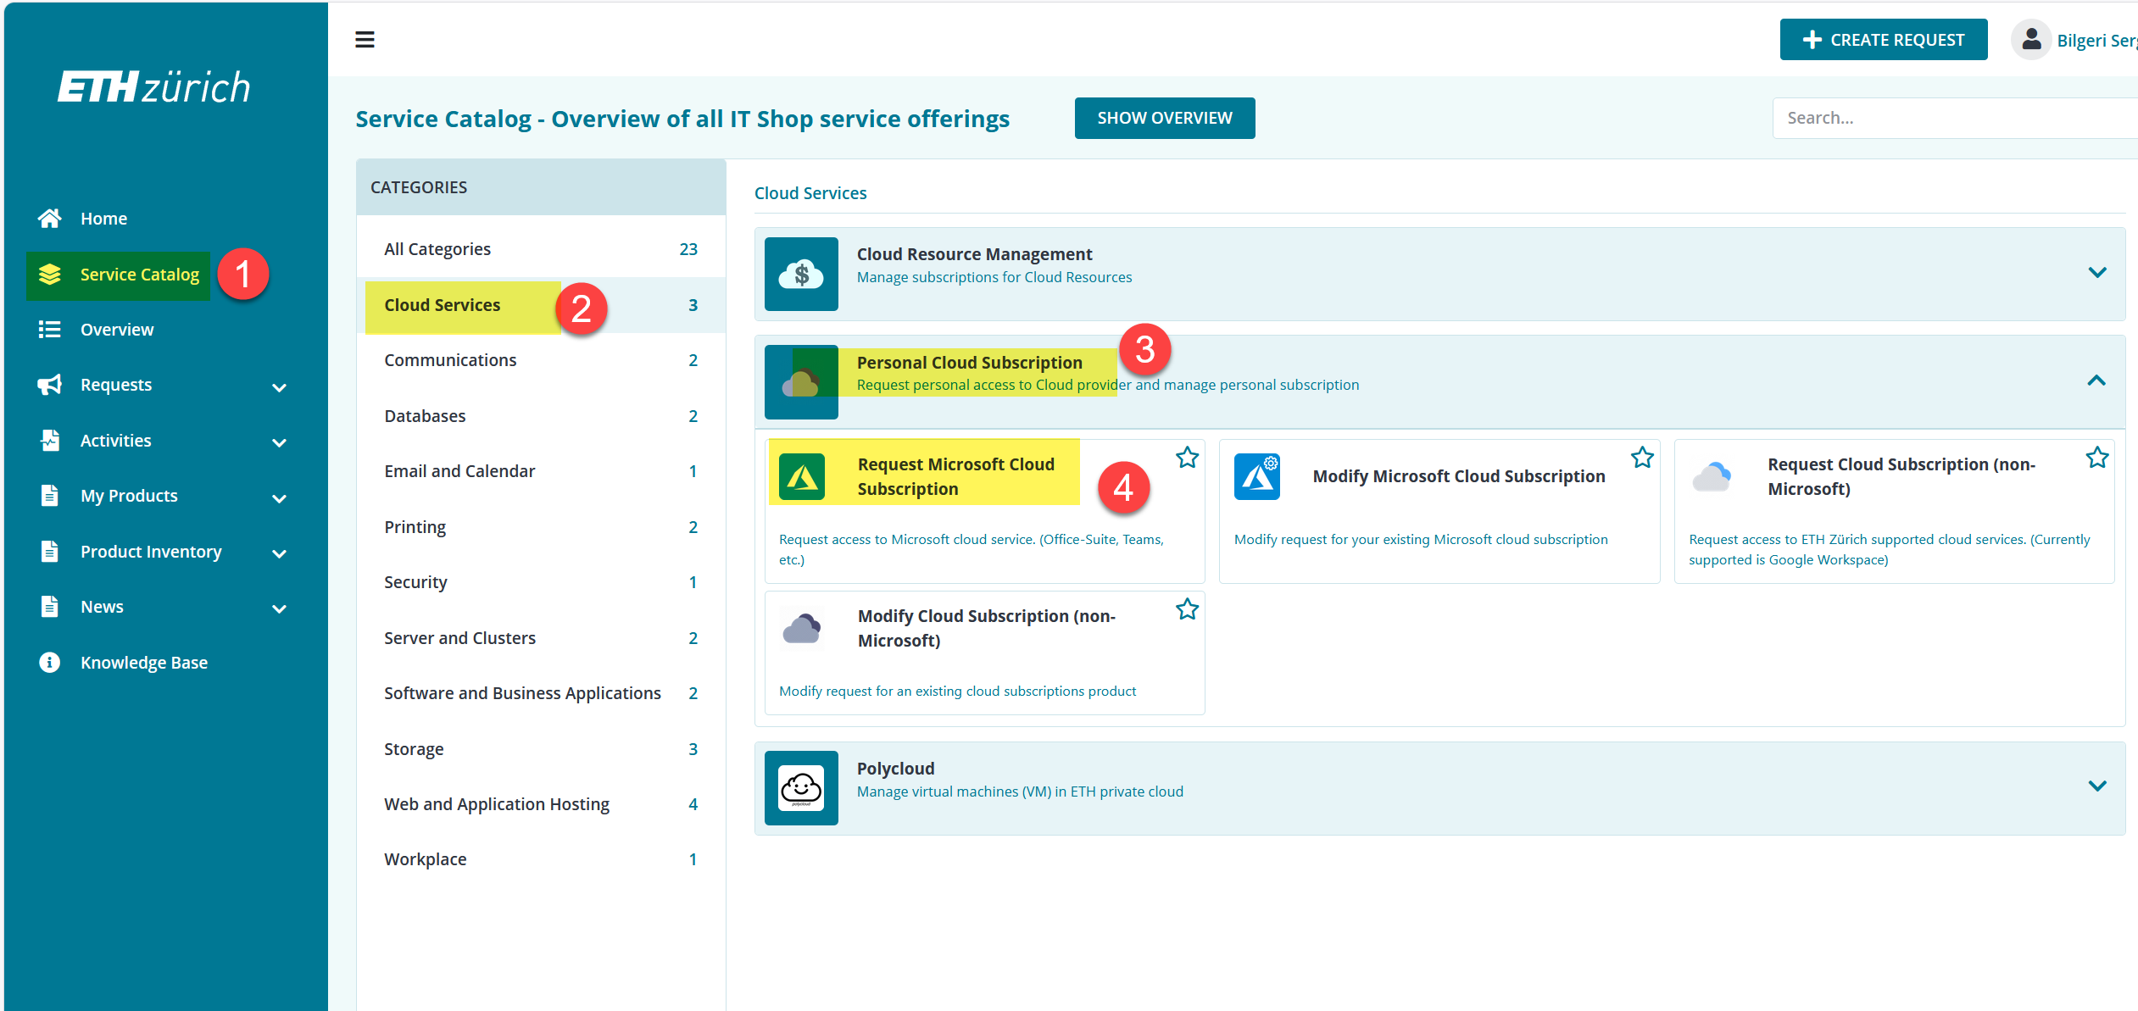Click the Modify Cloud Subscription (non-Microsoft) cloud icon
2138x1011 pixels.
tap(802, 629)
